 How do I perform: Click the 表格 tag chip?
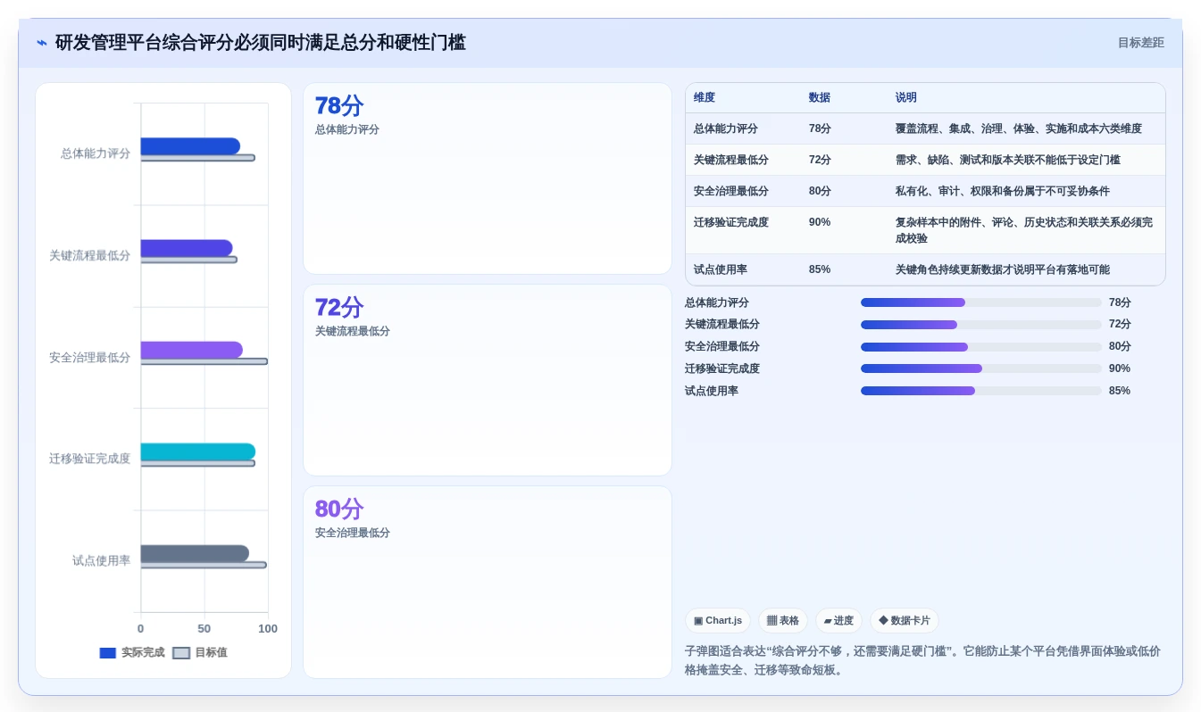pos(783,620)
